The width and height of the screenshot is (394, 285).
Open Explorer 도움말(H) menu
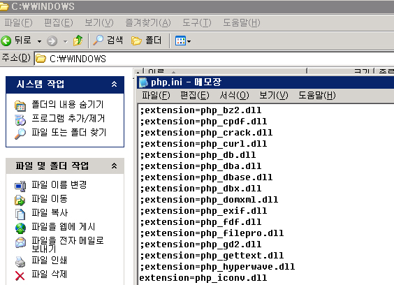coord(242,23)
